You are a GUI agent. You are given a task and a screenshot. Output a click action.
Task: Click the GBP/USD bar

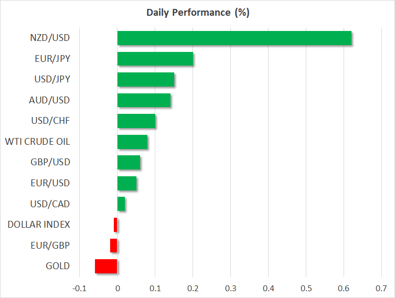[129, 163]
